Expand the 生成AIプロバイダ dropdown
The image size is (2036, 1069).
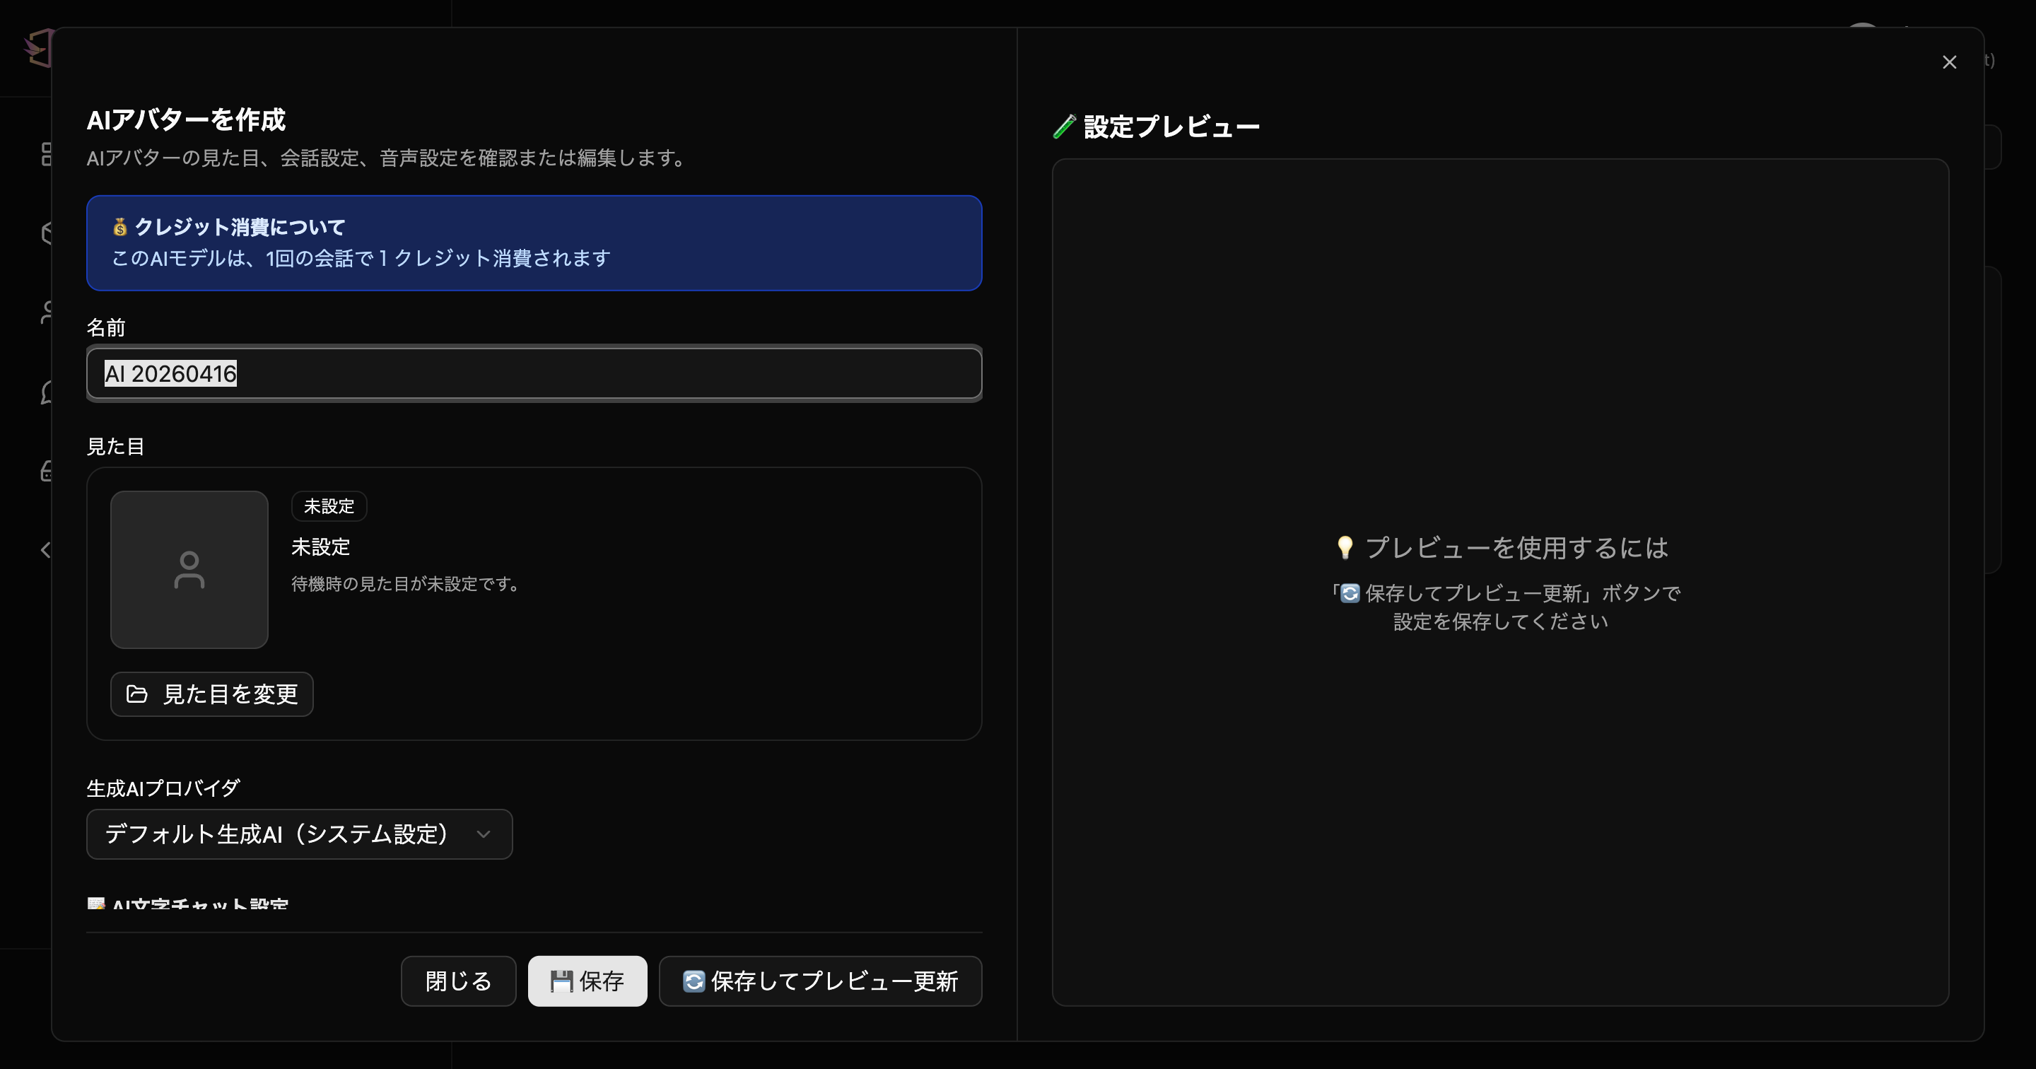click(300, 834)
